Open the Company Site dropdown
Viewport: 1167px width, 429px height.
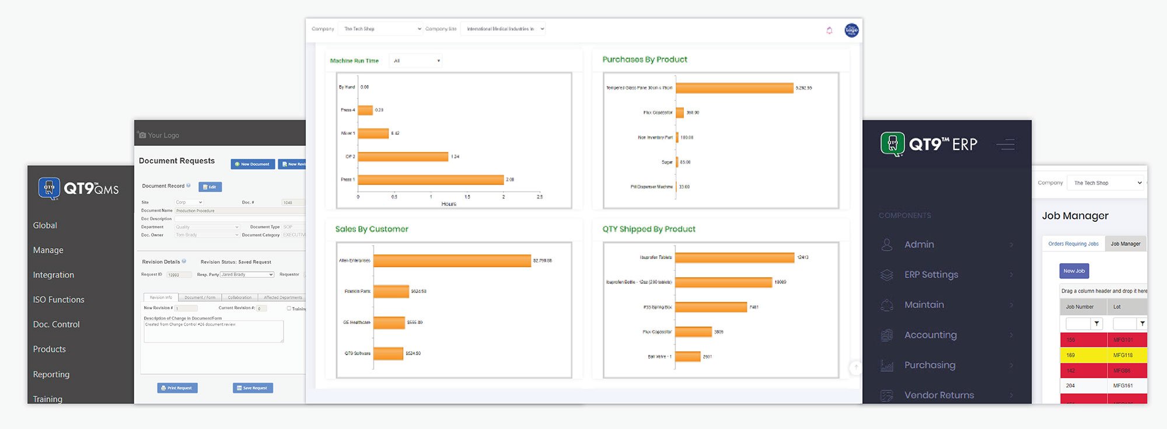[503, 29]
